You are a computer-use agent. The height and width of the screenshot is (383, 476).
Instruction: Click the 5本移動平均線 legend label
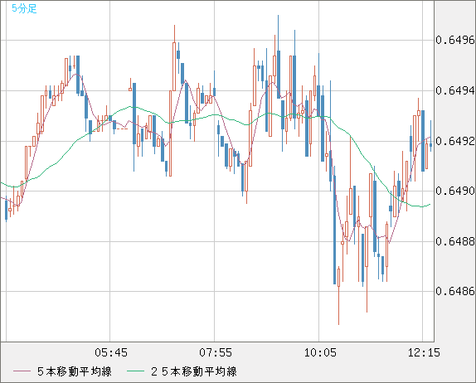75,371
